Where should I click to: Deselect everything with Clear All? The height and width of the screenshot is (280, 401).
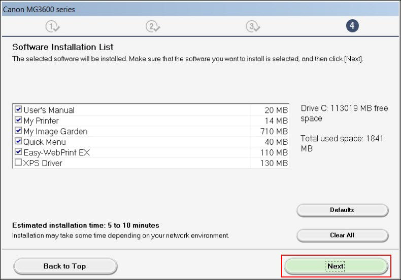point(343,235)
